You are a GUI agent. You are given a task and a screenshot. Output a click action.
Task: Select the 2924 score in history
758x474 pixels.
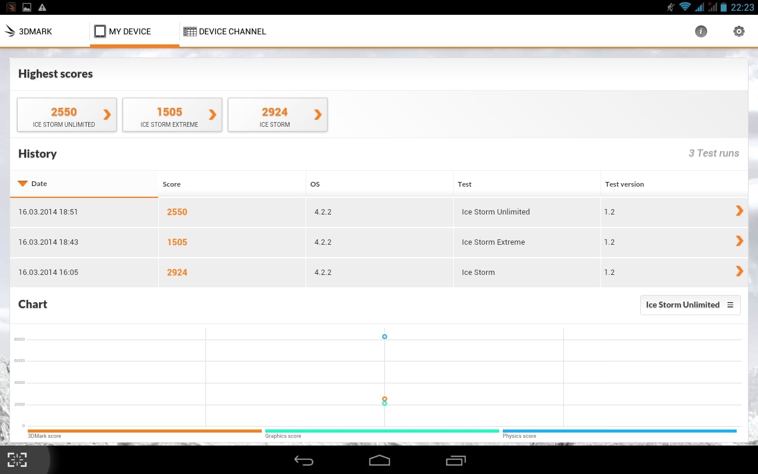177,272
